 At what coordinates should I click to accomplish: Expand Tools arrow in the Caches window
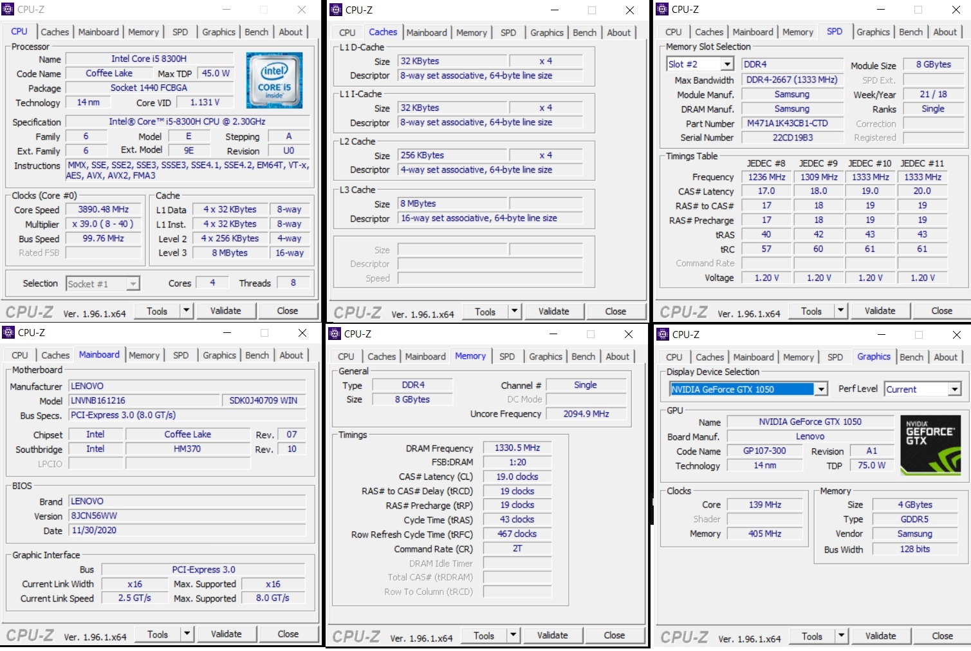514,311
